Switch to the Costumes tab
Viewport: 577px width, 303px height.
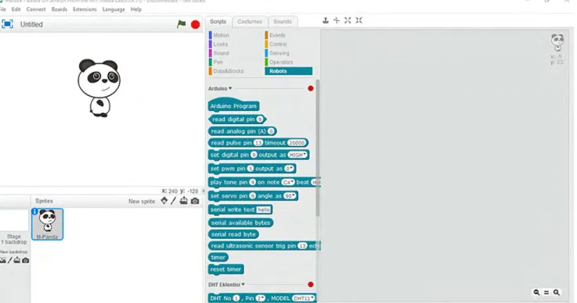250,22
